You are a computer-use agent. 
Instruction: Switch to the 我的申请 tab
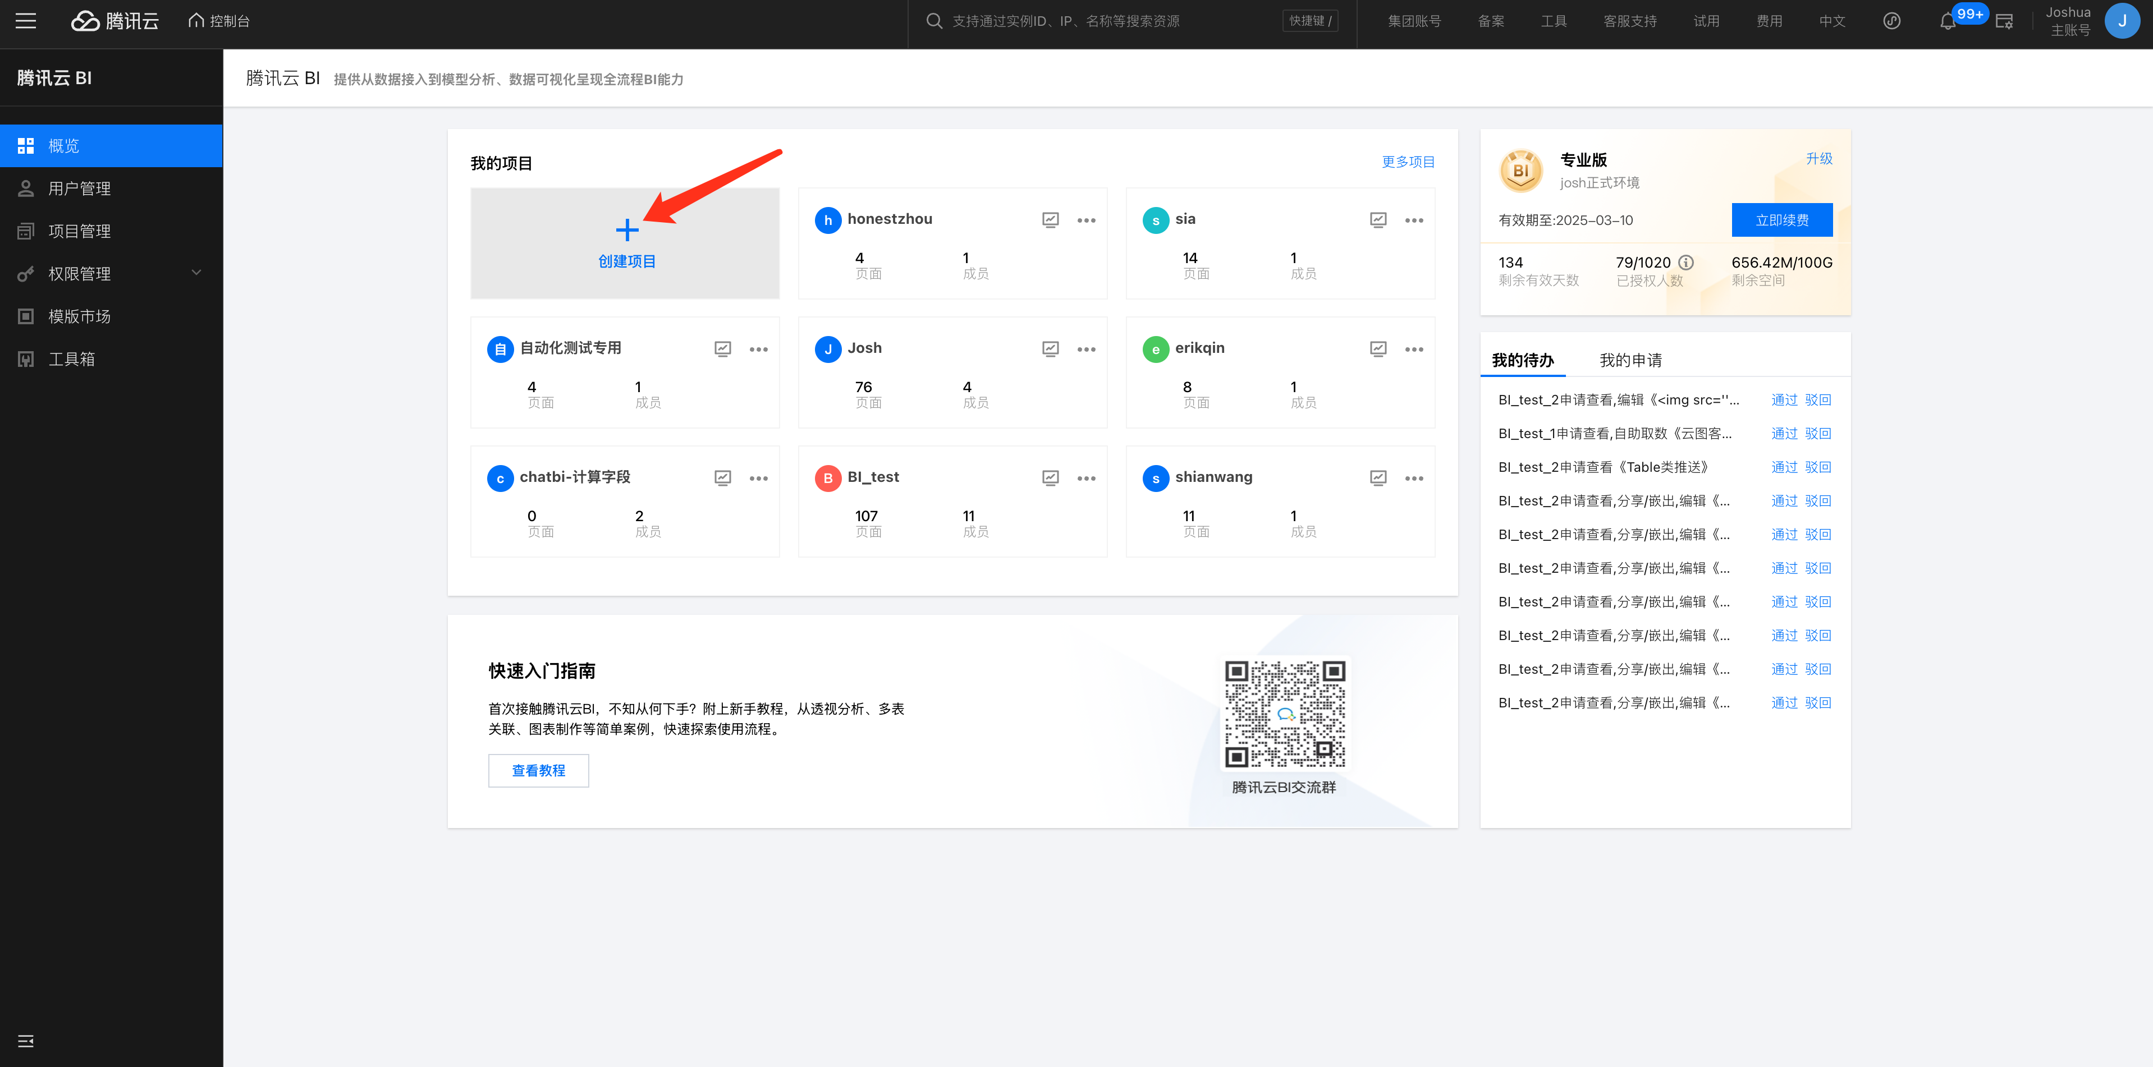tap(1630, 360)
